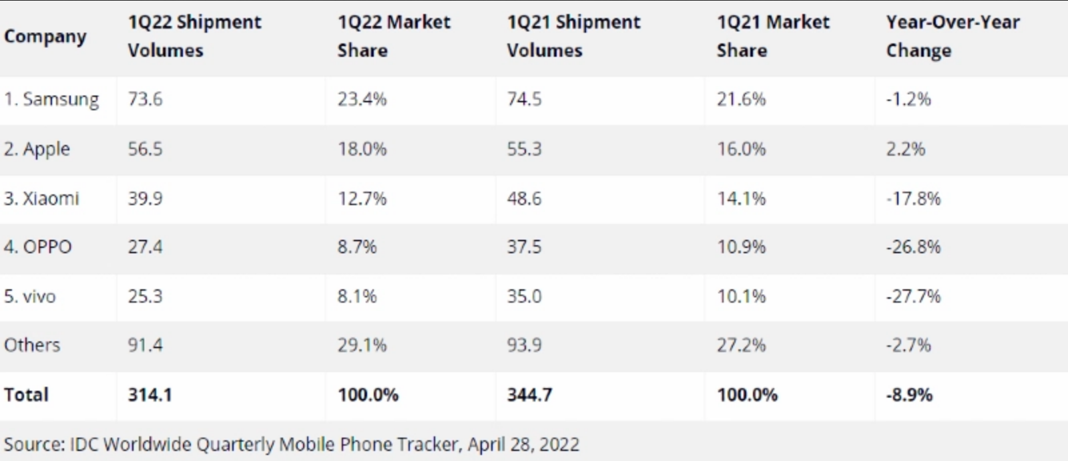Select the Apple row label
Screen dimensions: 1068x461
37,149
